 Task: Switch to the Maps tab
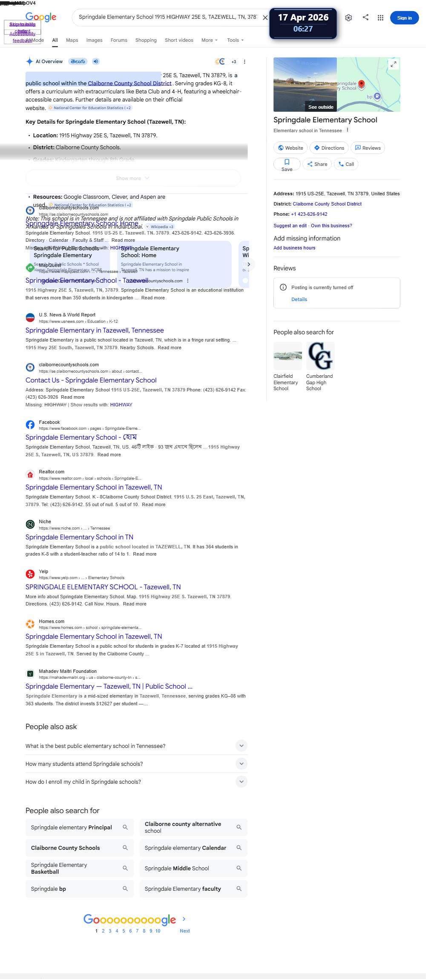tap(72, 40)
